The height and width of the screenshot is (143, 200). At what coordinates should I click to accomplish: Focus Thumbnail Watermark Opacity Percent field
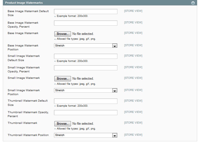click(x=86, y=113)
